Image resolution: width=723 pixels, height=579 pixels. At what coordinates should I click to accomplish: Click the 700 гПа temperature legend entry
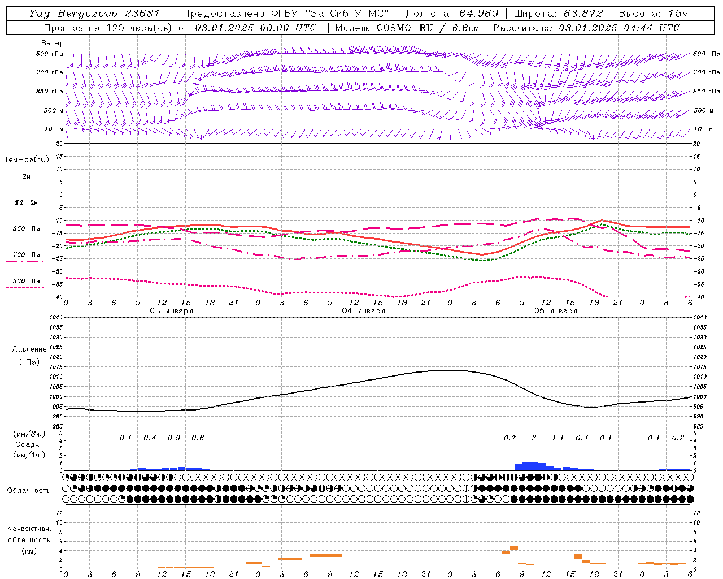click(26, 255)
